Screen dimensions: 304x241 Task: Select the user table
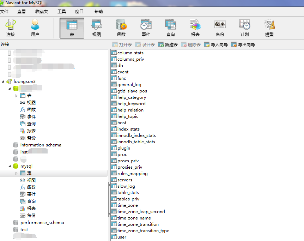tap(122, 237)
